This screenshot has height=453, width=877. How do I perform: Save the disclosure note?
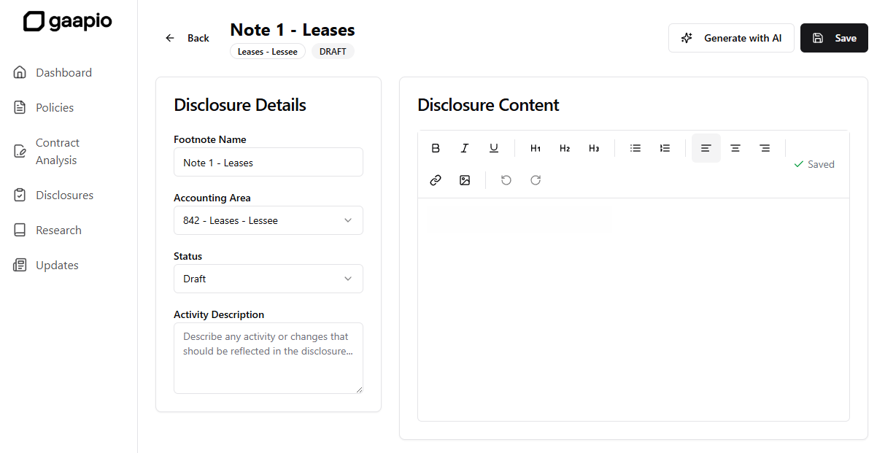tap(834, 38)
